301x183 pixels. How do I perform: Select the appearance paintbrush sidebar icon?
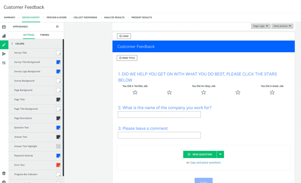(x=4, y=45)
